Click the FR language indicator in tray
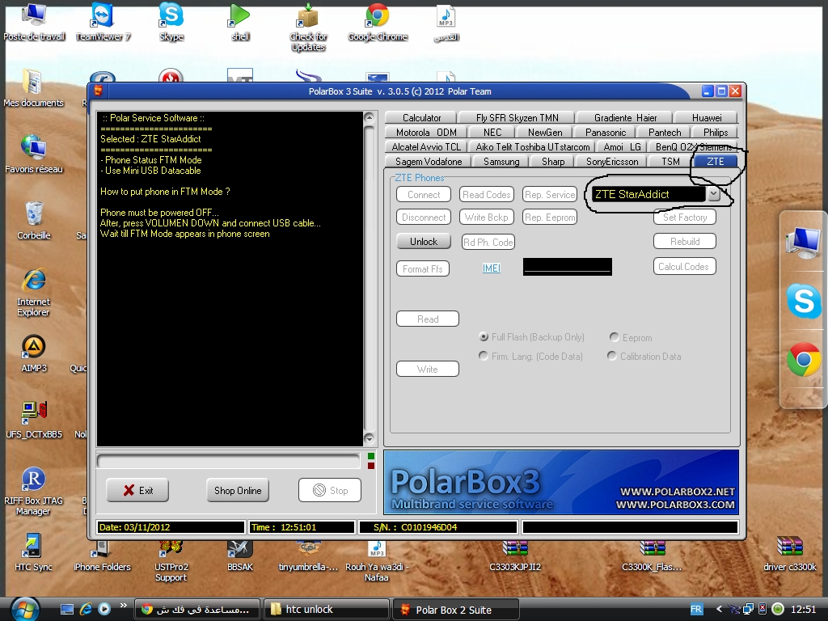This screenshot has width=828, height=621. coord(696,609)
